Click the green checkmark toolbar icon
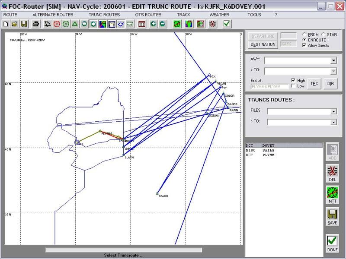 (227, 24)
